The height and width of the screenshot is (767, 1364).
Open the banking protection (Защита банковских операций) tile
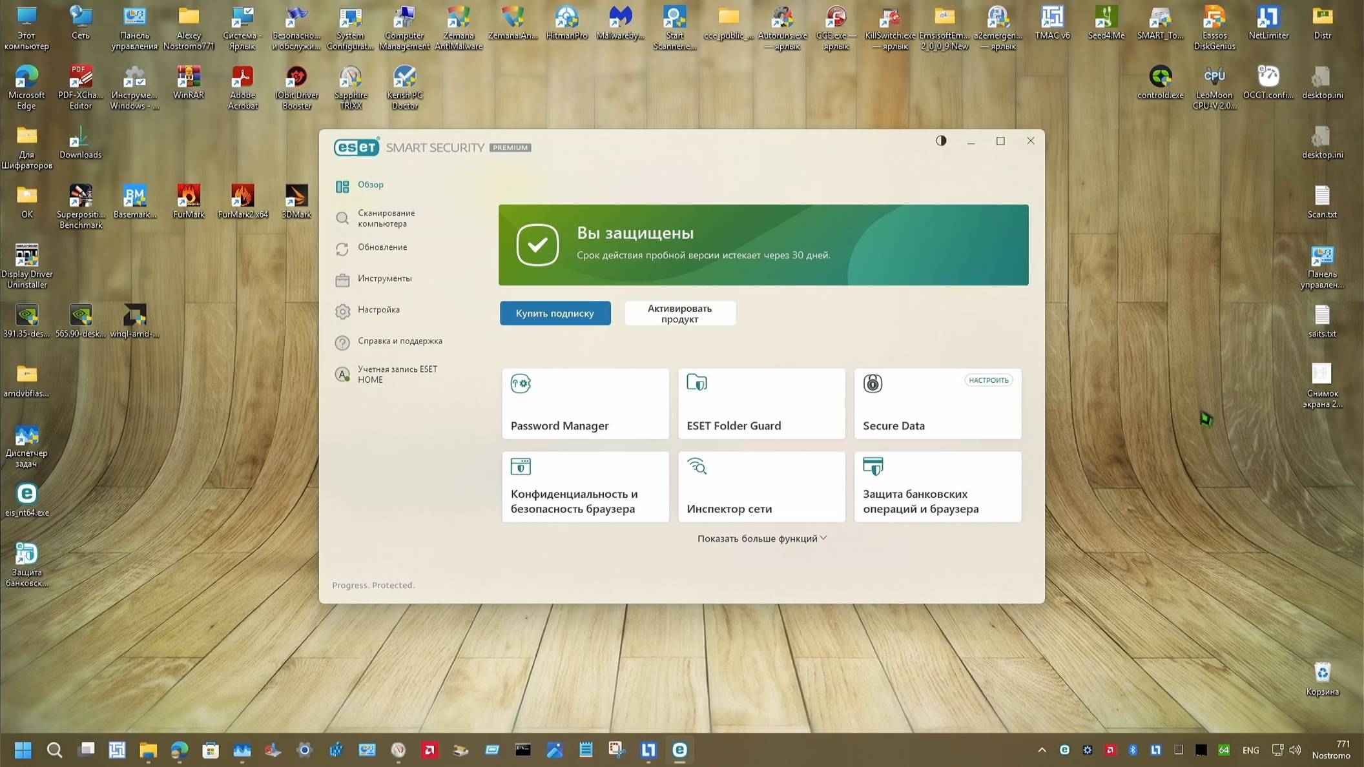coord(938,487)
